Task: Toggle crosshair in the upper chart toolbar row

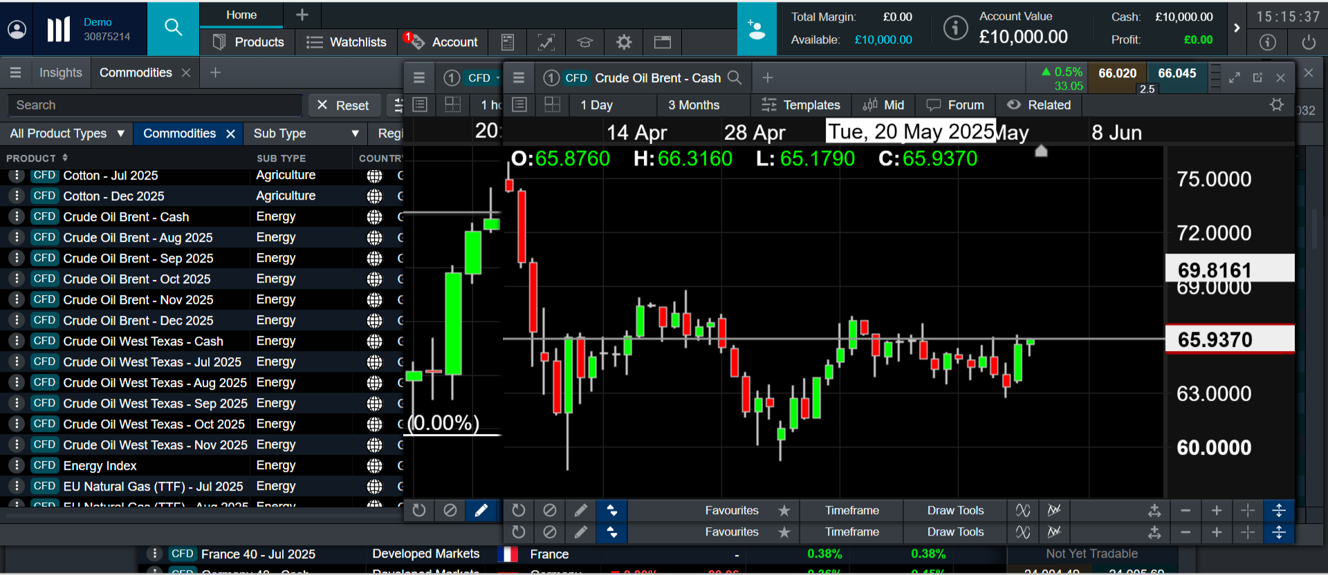Action: [x=1248, y=510]
